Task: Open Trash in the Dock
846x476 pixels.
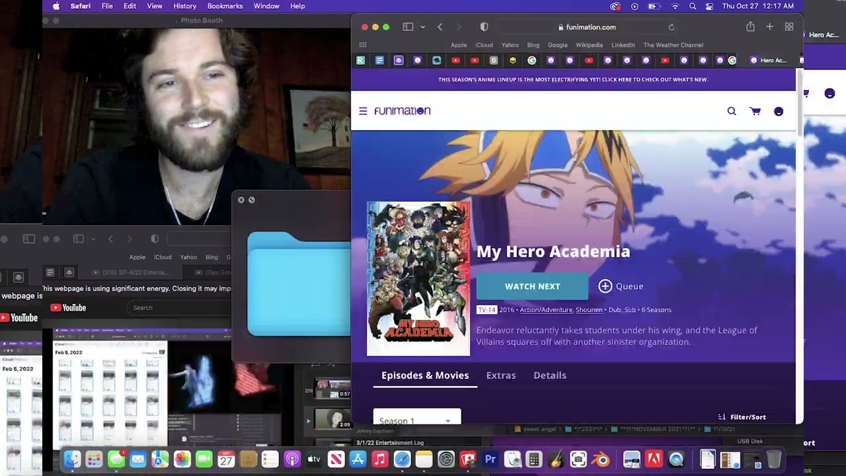Action: point(774,459)
